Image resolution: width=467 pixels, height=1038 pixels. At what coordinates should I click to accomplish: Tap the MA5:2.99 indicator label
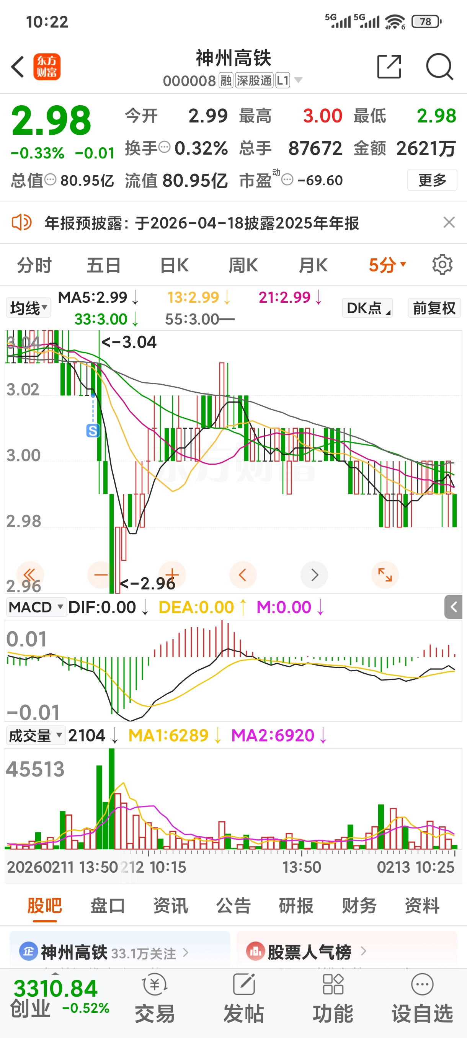pos(98,297)
